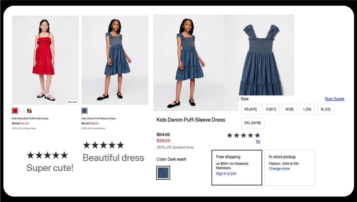This screenshot has width=357, height=202.
Task: Select size L (10)
Action: pyautogui.click(x=307, y=110)
